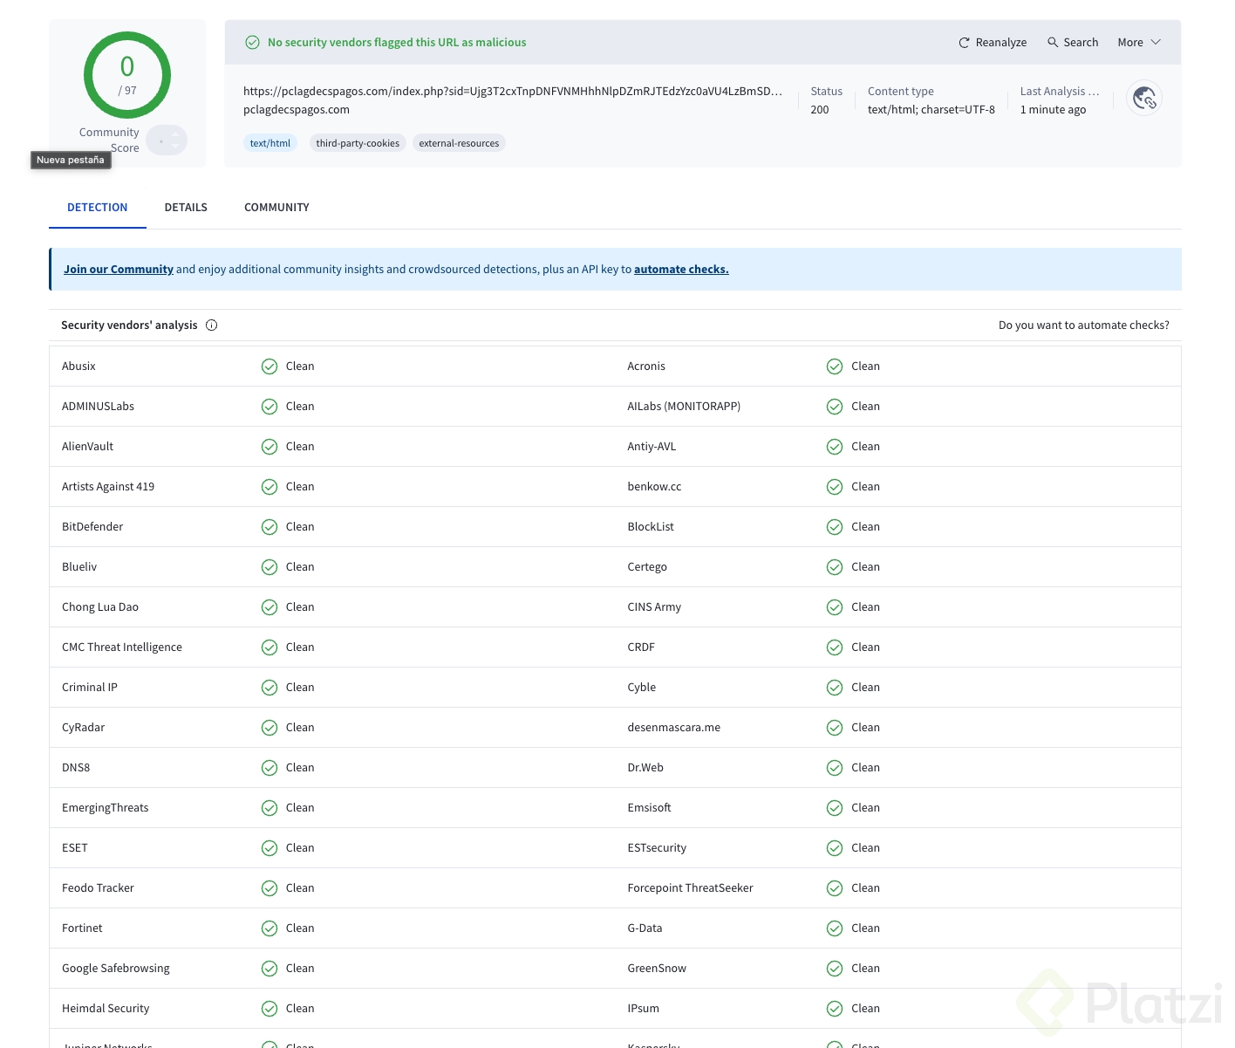The width and height of the screenshot is (1235, 1048).
Task: Click the globe link icon beside Last Analysis
Action: 1144,99
